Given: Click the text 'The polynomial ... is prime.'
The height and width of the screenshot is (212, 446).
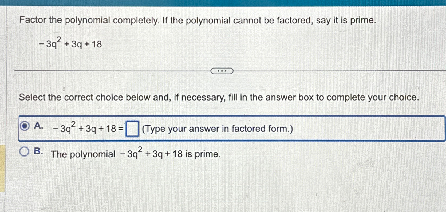Looking at the screenshot, I should point(135,153).
